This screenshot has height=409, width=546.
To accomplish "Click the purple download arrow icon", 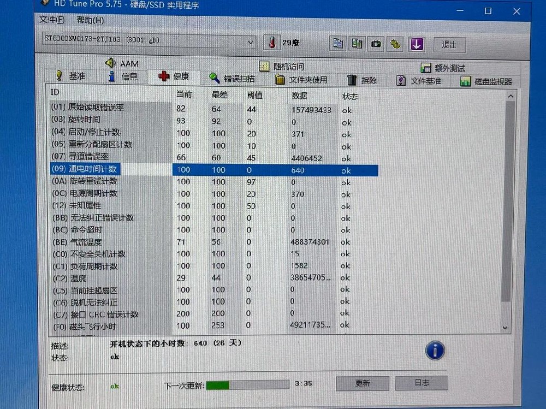I will 417,44.
